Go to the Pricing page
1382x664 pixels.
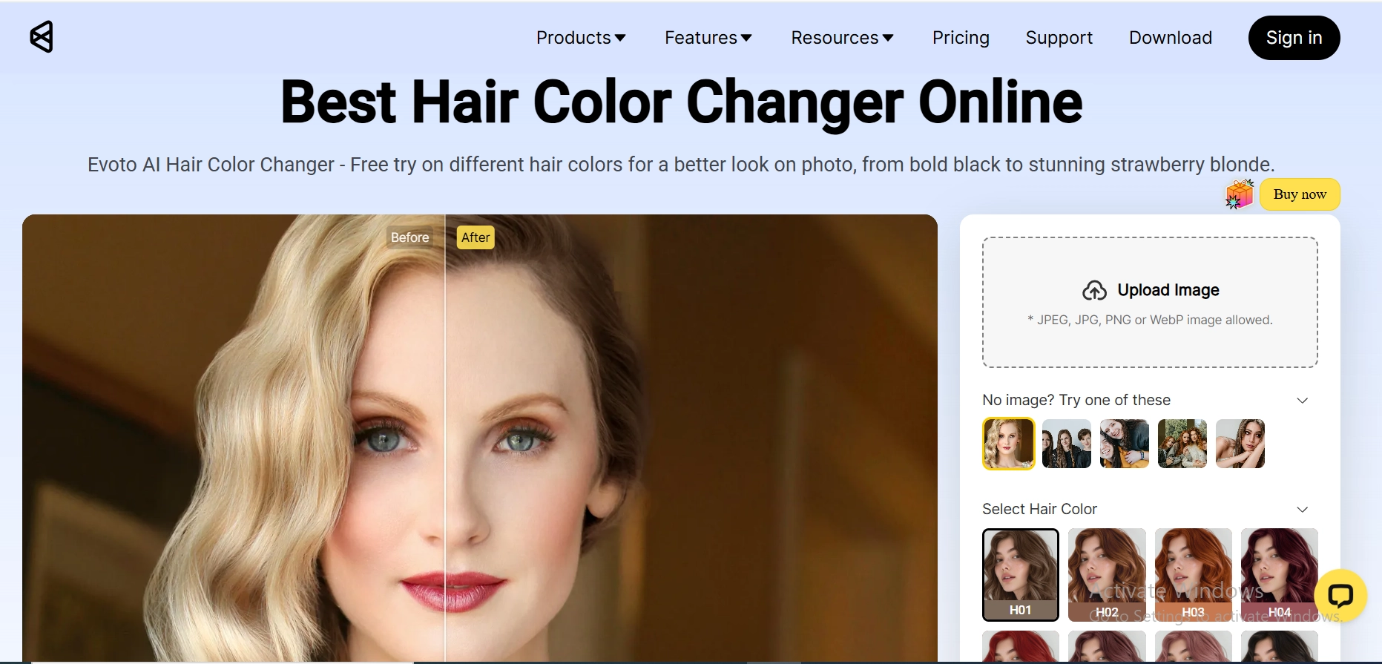(961, 38)
